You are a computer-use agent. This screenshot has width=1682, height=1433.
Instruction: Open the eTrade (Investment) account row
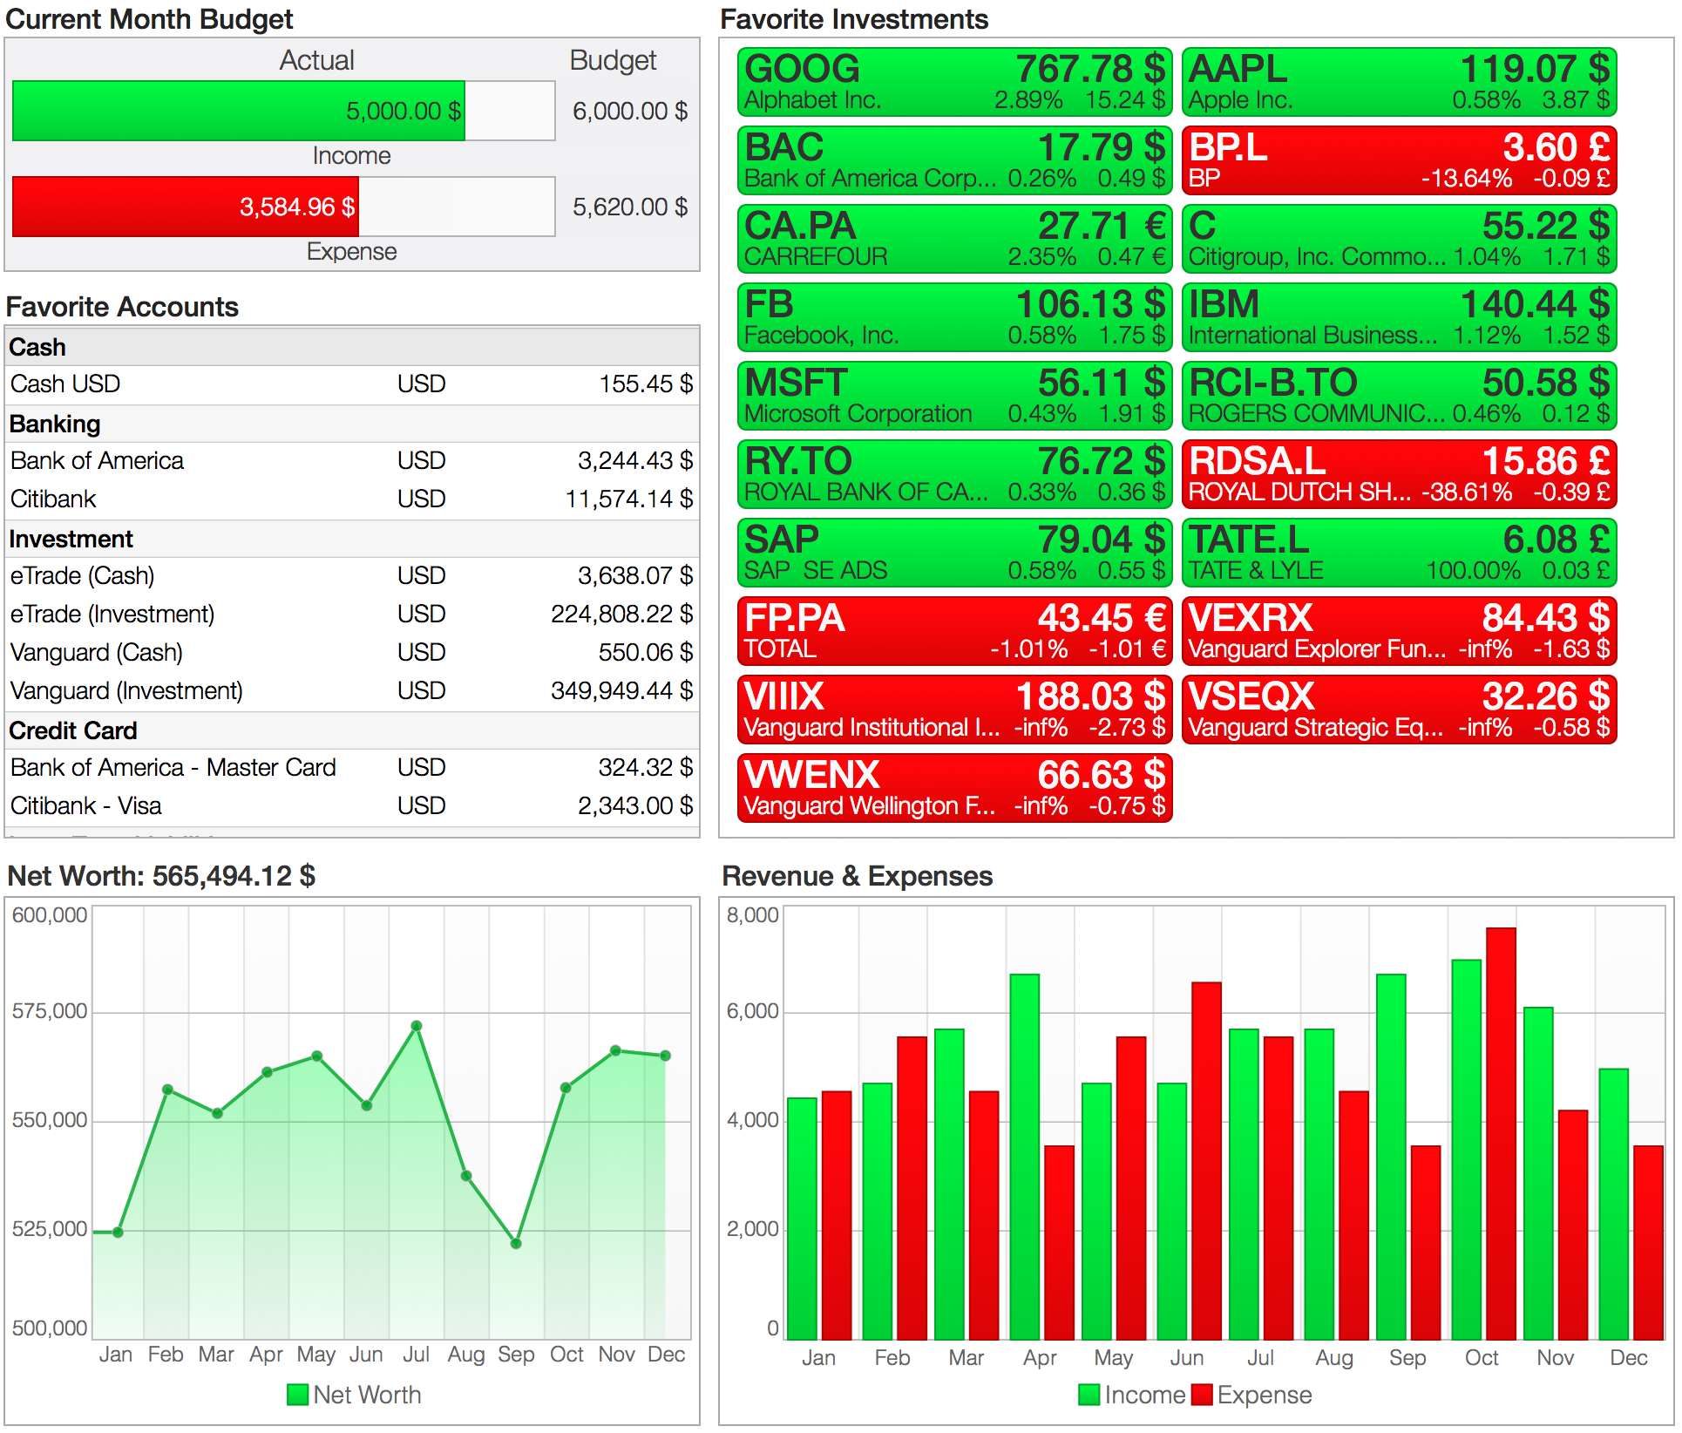coord(352,614)
